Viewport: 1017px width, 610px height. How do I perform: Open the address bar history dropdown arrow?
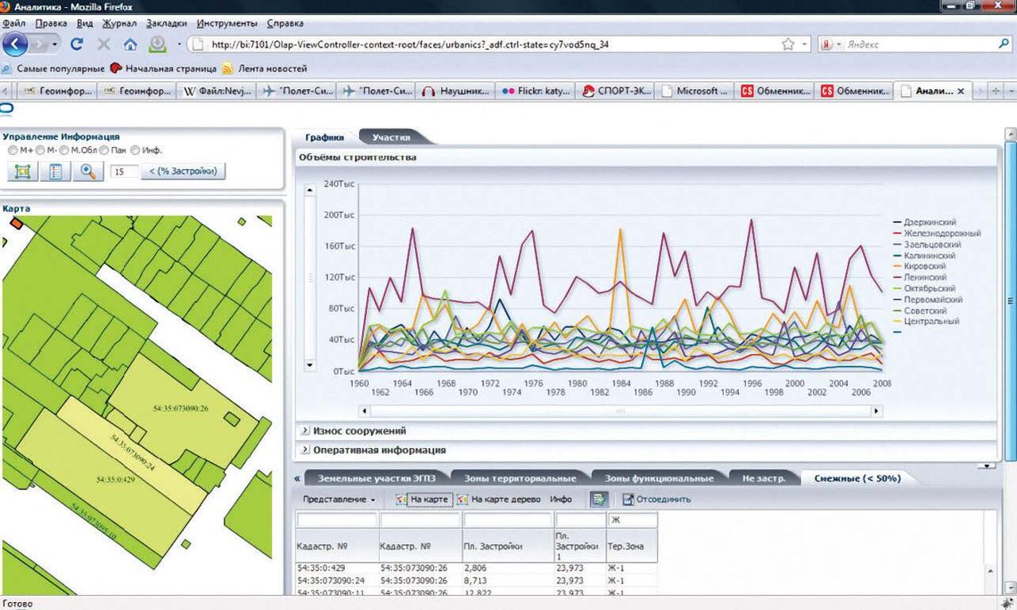[805, 44]
